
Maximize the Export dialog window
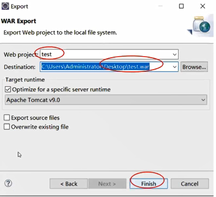181,6
